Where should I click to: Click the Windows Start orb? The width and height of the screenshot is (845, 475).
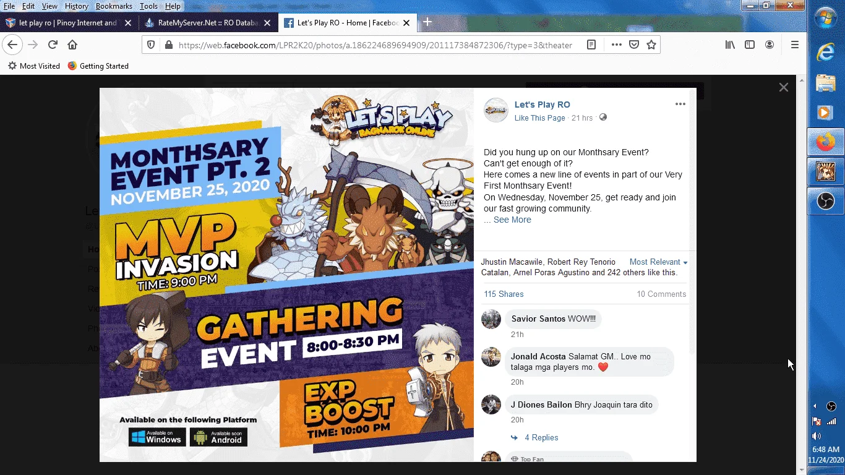(x=826, y=17)
